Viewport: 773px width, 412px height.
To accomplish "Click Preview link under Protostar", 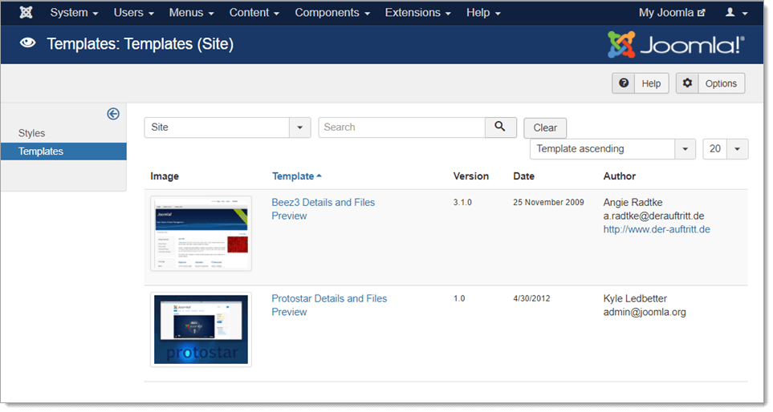I will click(x=289, y=312).
